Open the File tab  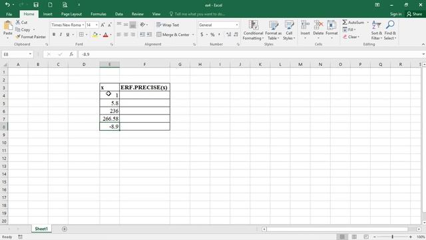pyautogui.click(x=9, y=14)
